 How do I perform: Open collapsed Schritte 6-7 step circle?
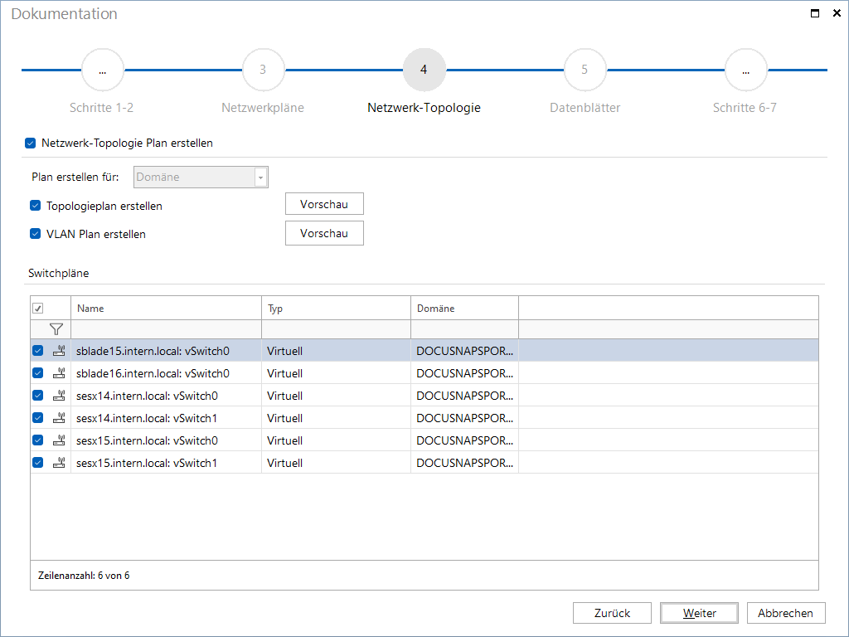[x=745, y=70]
